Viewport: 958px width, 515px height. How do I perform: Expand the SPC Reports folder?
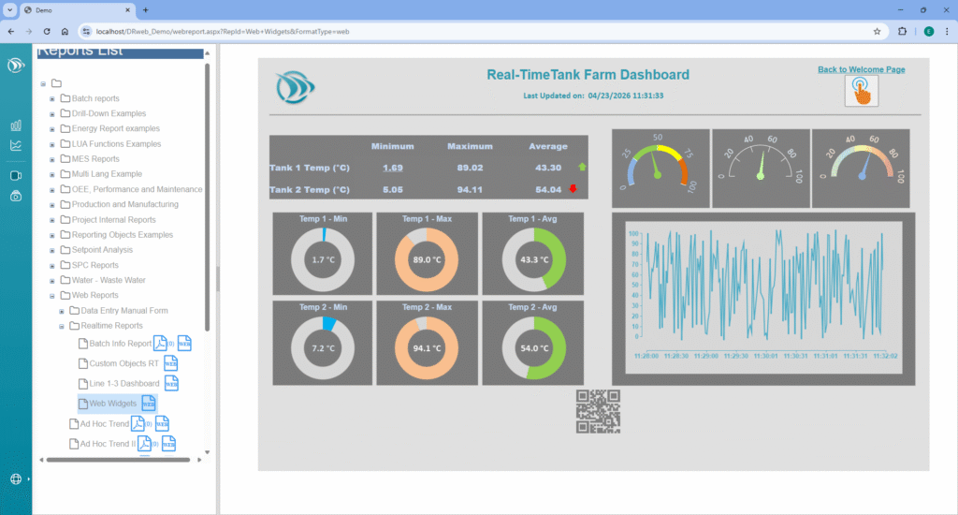[52, 265]
